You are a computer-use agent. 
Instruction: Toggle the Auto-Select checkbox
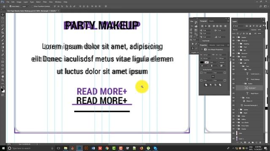point(11,6)
